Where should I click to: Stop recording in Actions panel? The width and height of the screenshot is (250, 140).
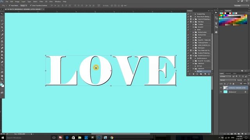click(190, 74)
